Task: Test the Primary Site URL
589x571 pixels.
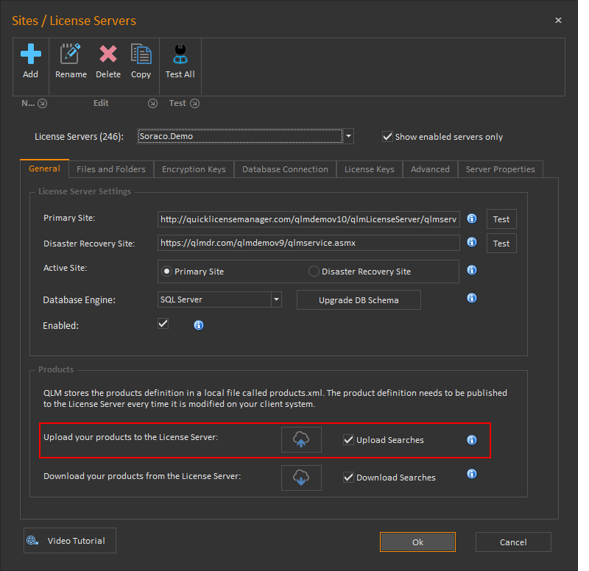Action: 501,219
